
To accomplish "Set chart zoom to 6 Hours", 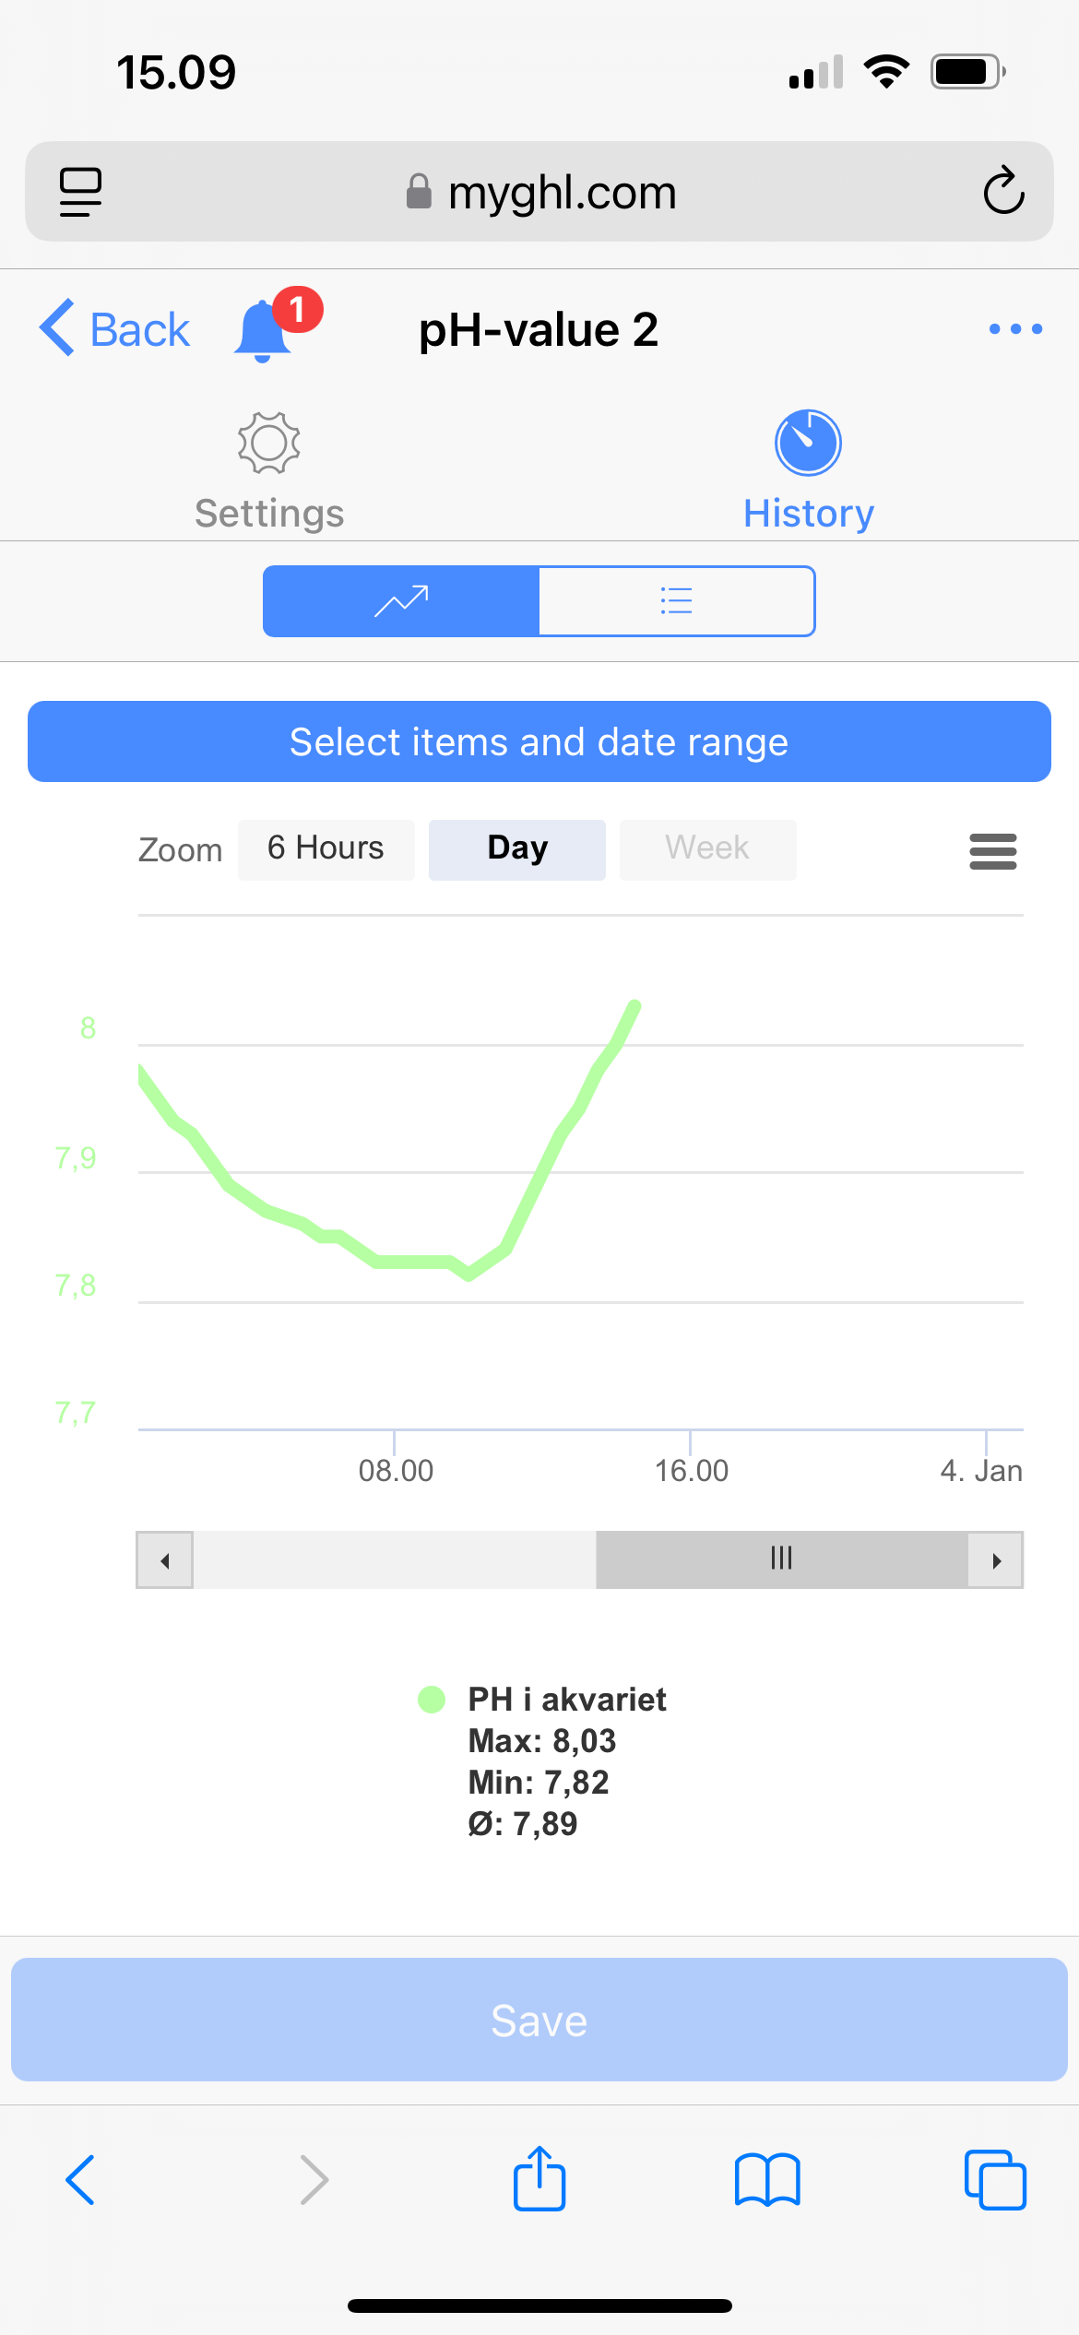I will 326,849.
